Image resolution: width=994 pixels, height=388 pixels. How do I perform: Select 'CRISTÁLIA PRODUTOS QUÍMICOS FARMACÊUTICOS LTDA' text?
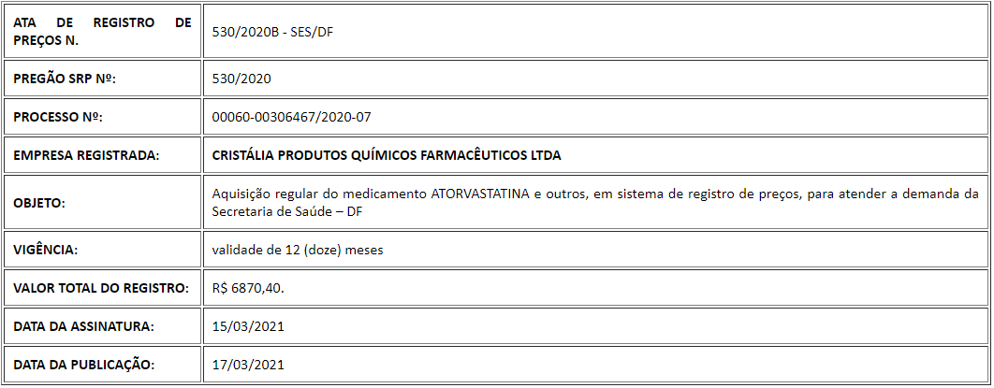(x=387, y=155)
